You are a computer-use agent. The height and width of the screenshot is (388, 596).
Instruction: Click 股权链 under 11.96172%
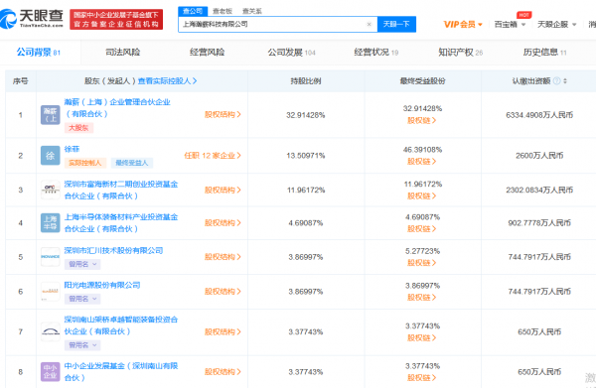click(422, 195)
